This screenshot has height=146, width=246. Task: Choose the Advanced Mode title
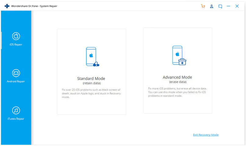point(177,77)
